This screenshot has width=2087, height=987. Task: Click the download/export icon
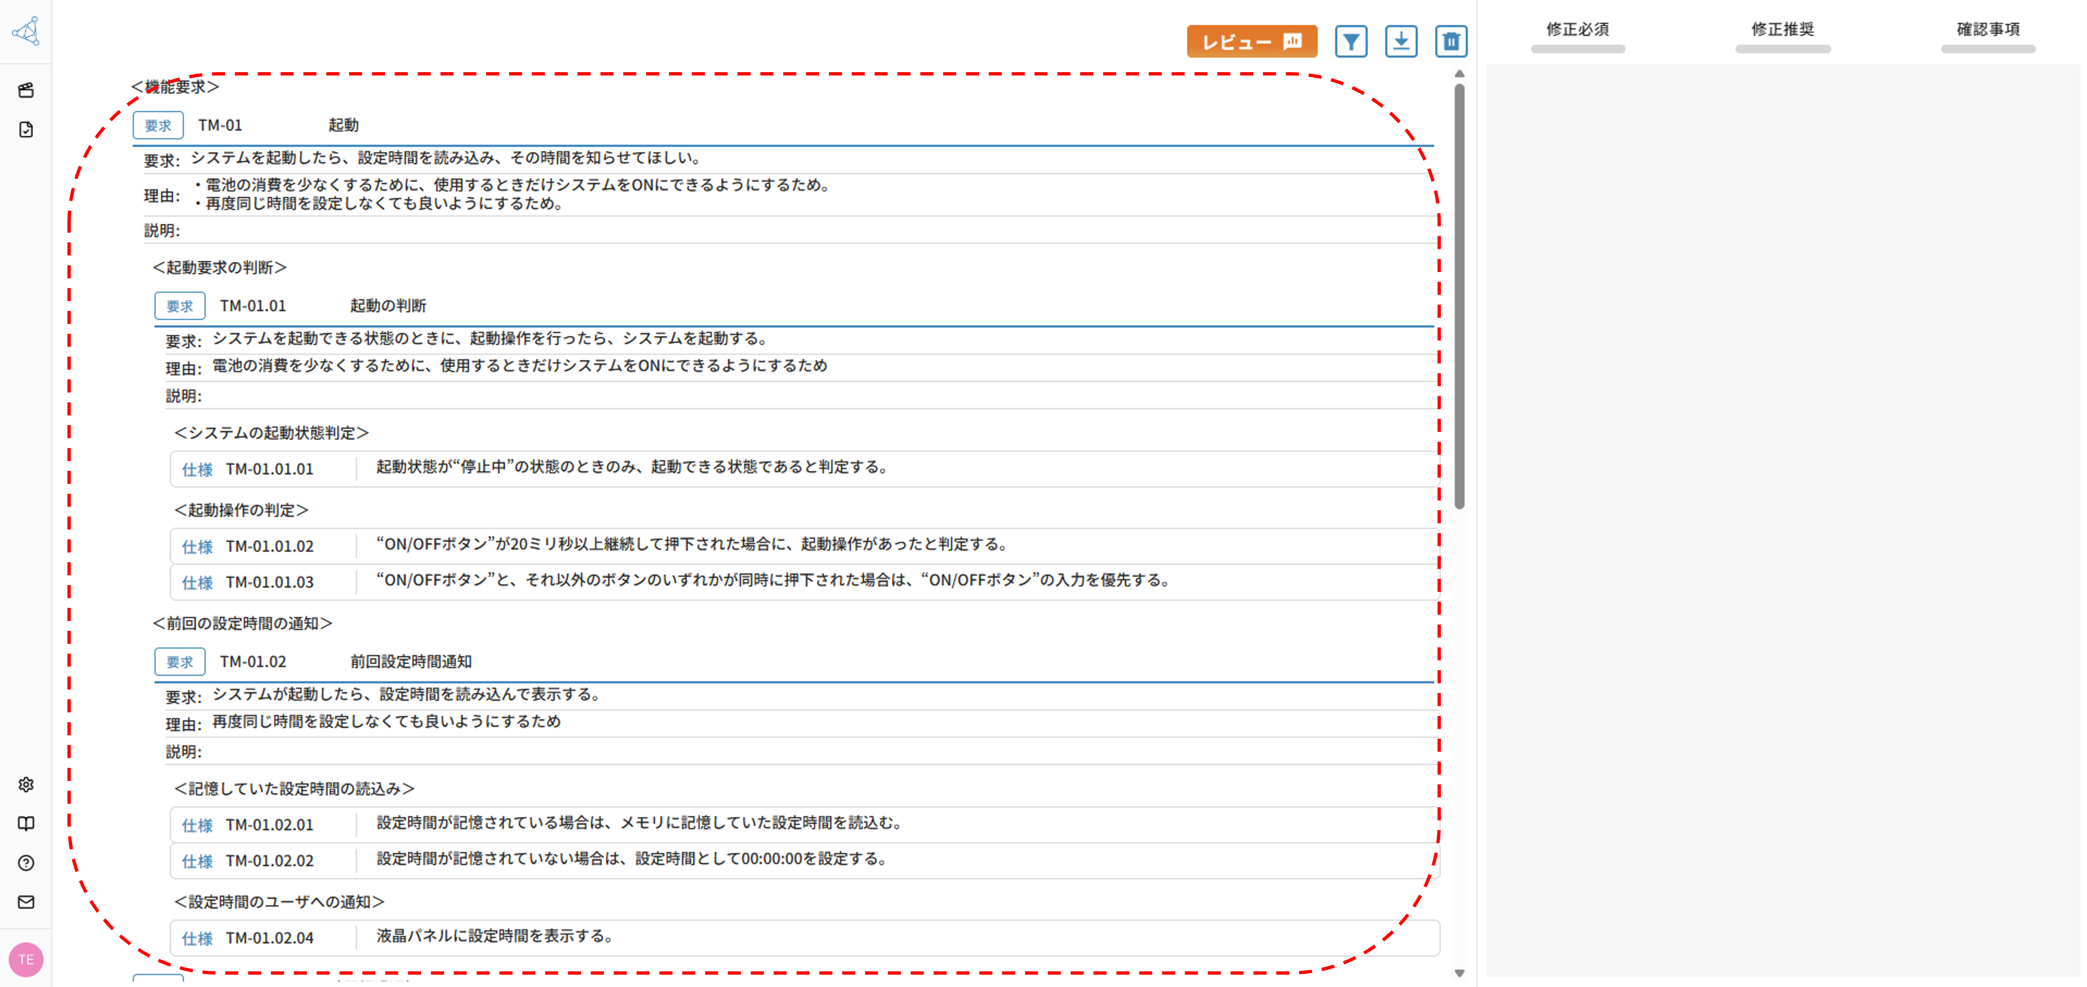pos(1401,41)
